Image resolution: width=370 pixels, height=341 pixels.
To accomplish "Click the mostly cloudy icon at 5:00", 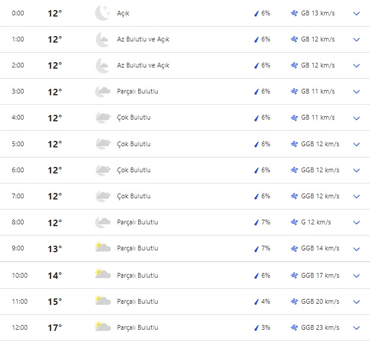I will coord(102,144).
